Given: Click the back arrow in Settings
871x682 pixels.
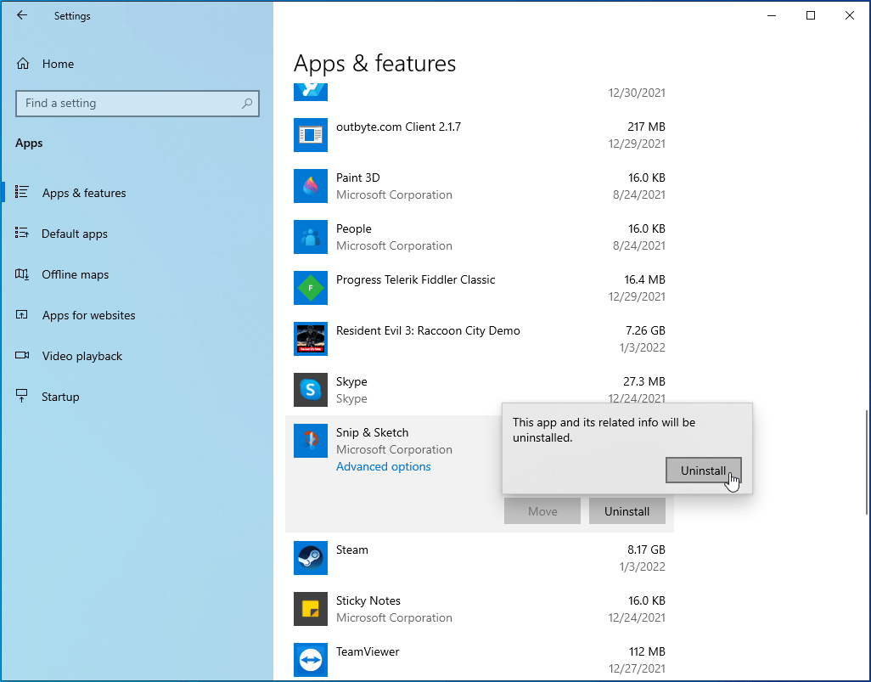Looking at the screenshot, I should point(22,15).
